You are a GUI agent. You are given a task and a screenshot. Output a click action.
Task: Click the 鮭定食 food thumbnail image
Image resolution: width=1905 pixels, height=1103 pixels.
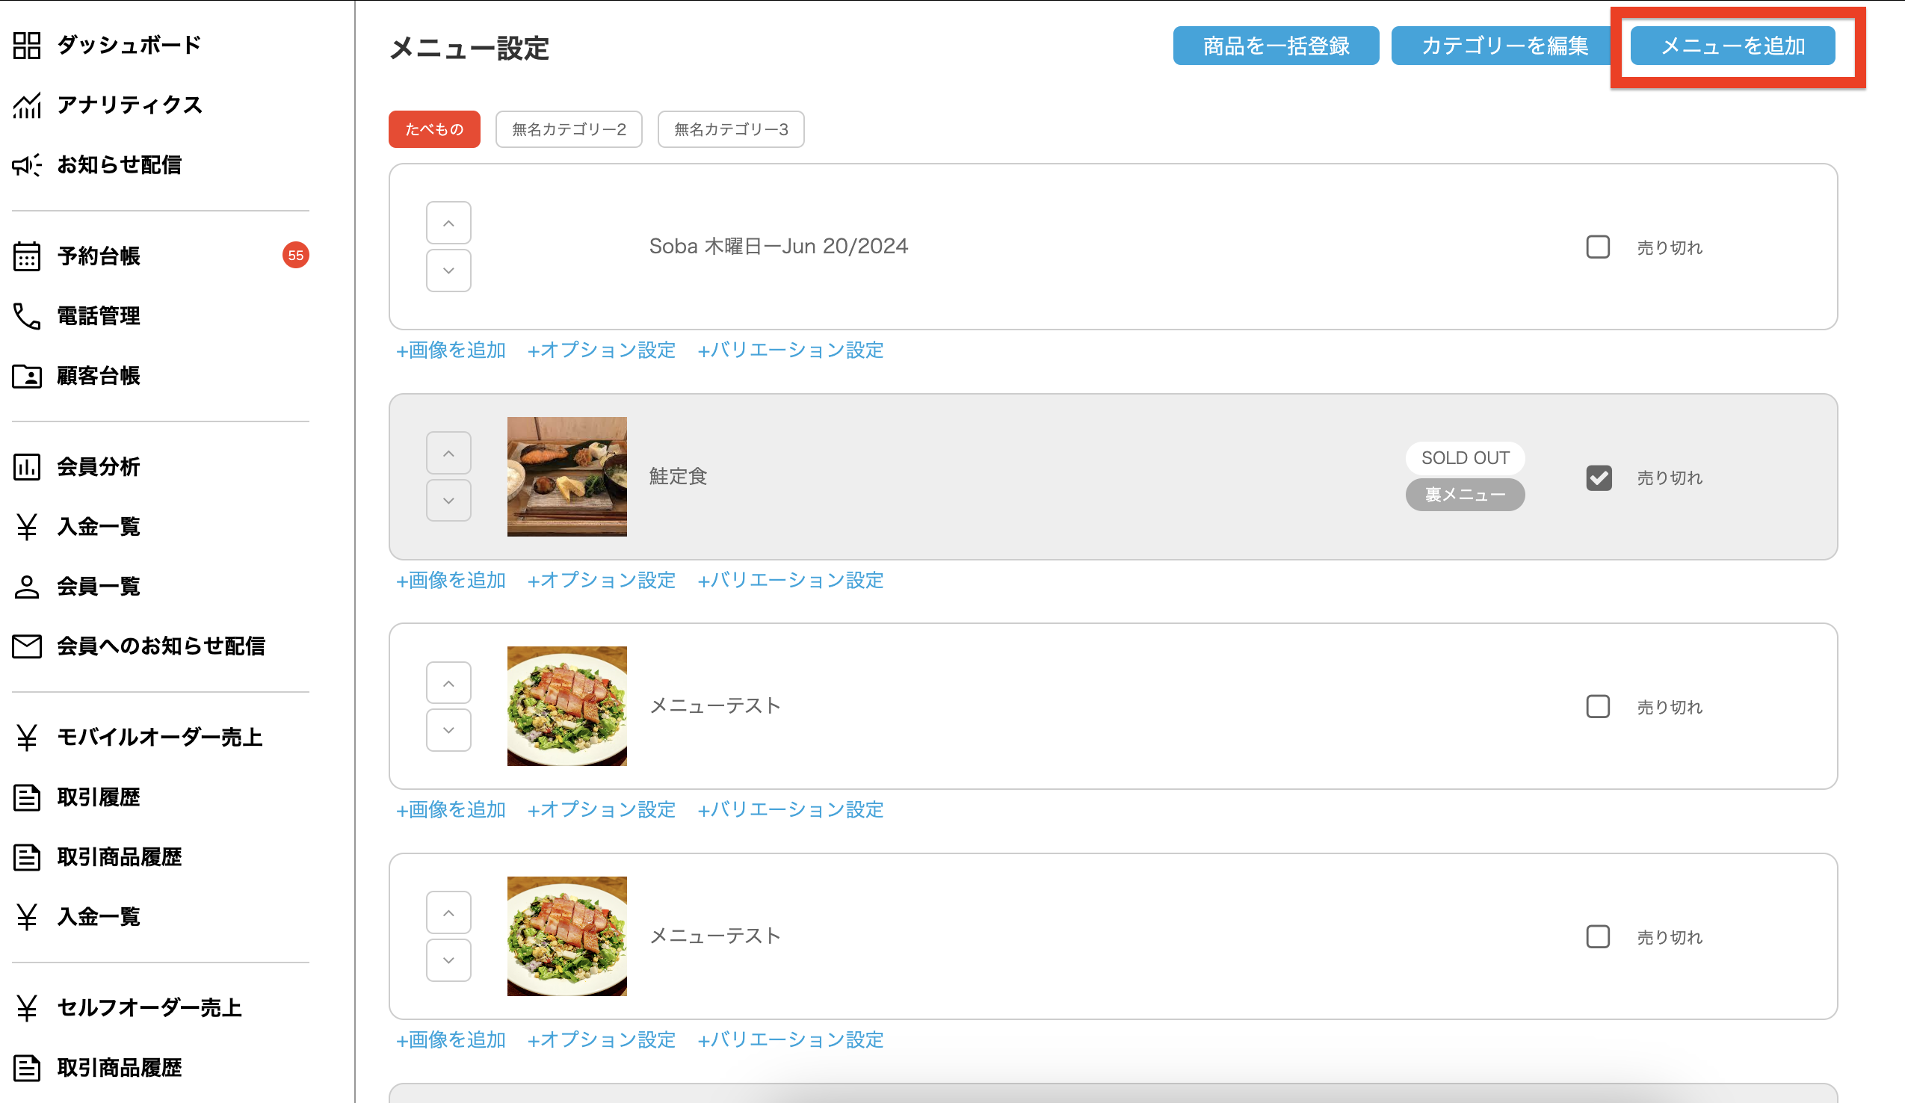tap(566, 477)
